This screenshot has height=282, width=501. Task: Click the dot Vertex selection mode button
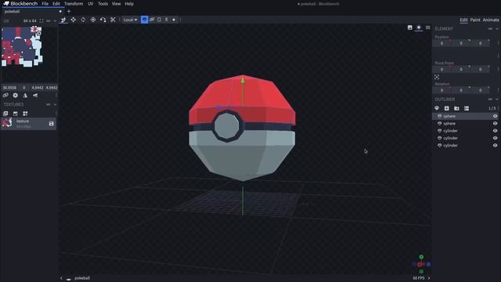pyautogui.click(x=174, y=20)
